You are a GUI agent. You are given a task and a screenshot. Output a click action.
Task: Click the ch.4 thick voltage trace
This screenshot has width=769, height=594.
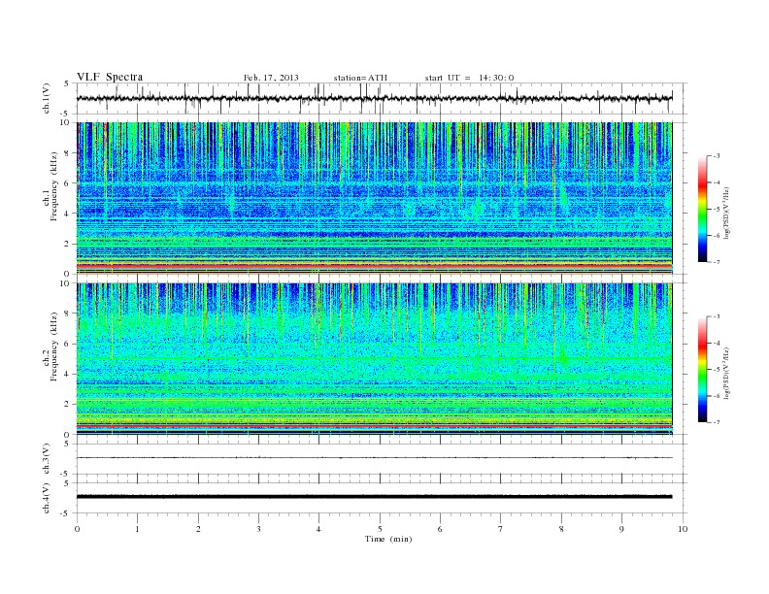pos(375,497)
